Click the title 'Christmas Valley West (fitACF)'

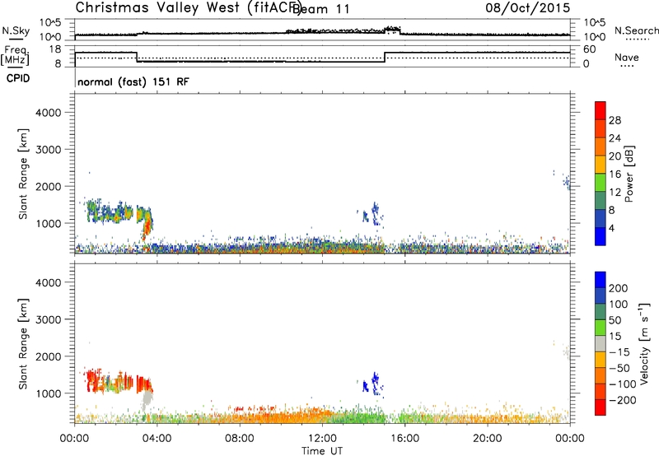pyautogui.click(x=188, y=7)
